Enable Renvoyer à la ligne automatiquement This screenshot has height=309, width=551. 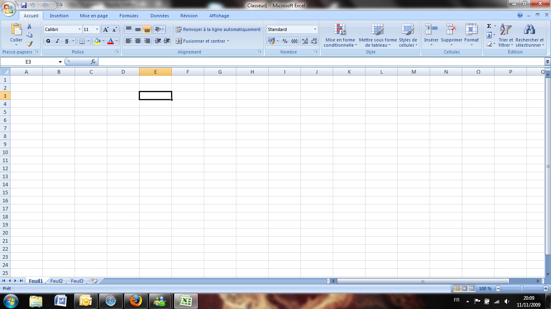(x=218, y=29)
